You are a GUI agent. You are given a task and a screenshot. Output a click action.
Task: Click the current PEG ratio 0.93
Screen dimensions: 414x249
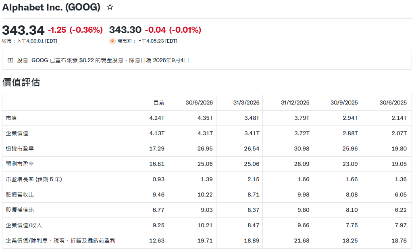click(158, 179)
